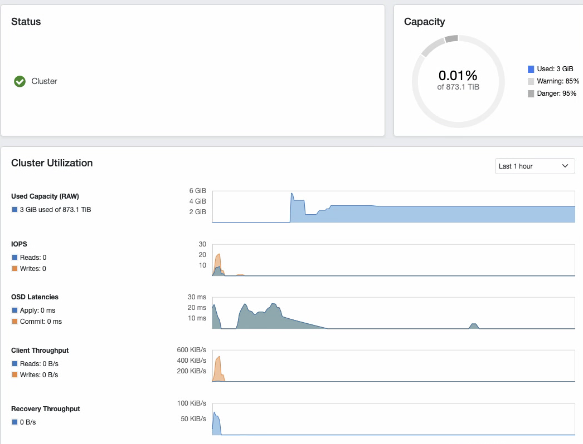This screenshot has height=444, width=583.
Task: Click the Danger 95% legend swatch
Action: tap(531, 93)
